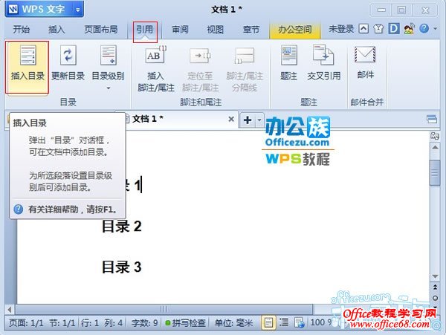Click 节: 1/1 in the status bar
The width and height of the screenshot is (446, 335).
pyautogui.click(x=62, y=323)
